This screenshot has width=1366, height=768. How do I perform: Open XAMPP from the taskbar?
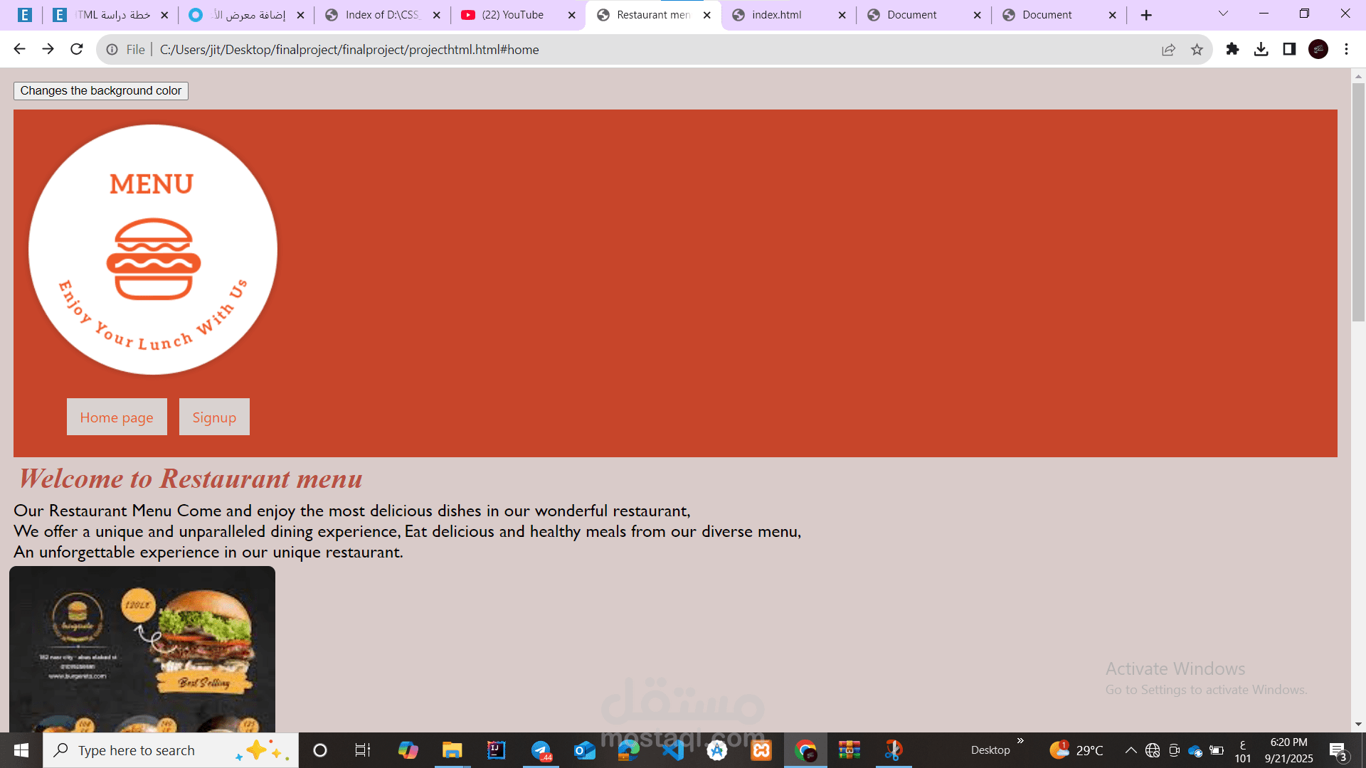click(761, 750)
